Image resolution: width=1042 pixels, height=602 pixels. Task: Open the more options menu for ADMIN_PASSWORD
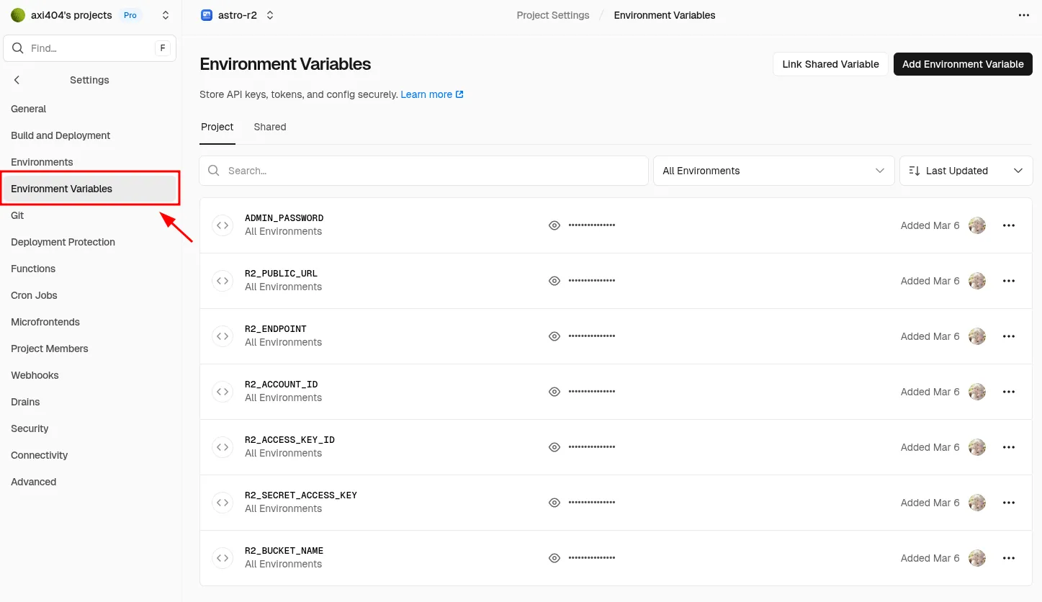1008,225
